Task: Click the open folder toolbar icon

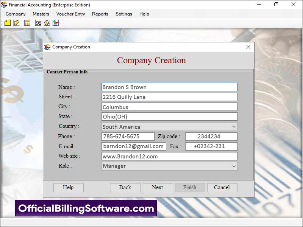Action: (x=16, y=23)
